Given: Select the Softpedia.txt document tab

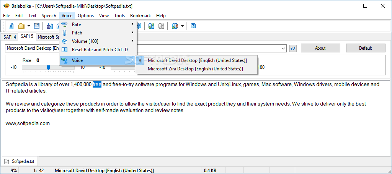Looking at the screenshot, I should click(20, 161).
